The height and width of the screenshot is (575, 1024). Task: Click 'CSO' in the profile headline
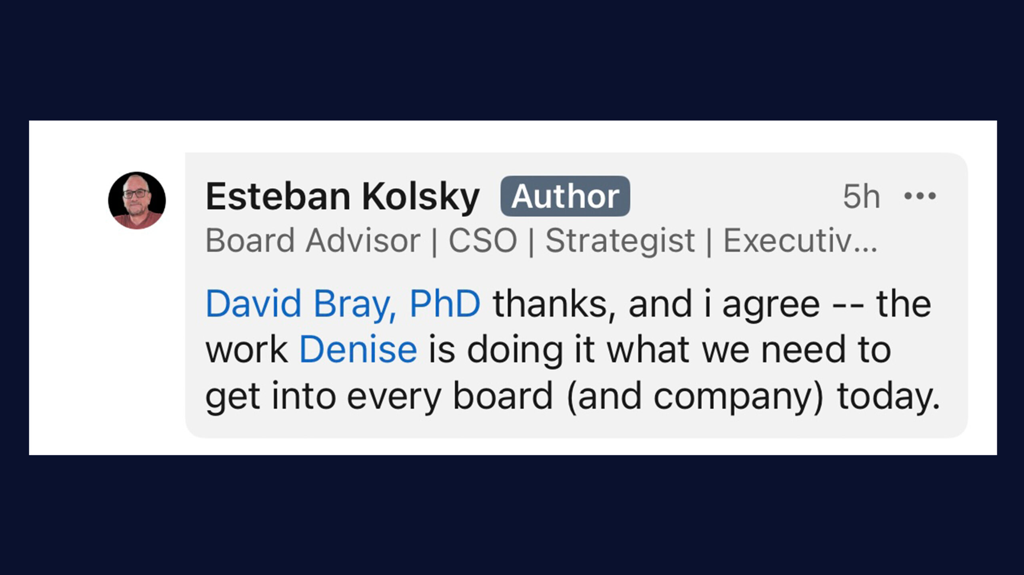483,241
